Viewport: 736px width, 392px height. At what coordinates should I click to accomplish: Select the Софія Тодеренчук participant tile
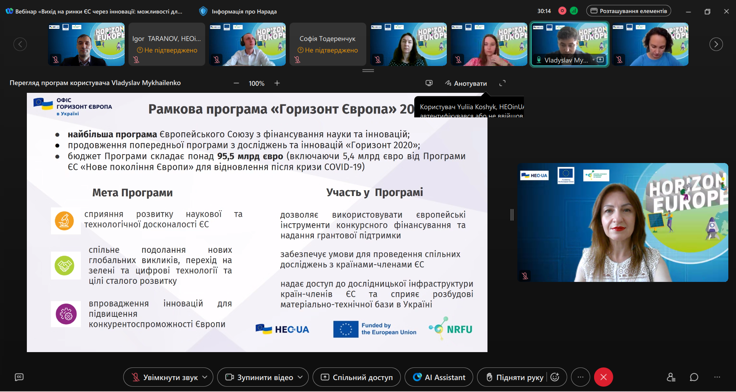328,44
